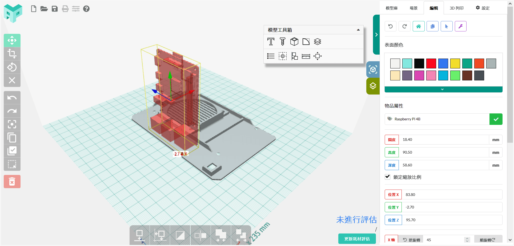Viewport: 514px width, 246px height.
Task: Open the 3D shapes tool
Action: tap(294, 42)
